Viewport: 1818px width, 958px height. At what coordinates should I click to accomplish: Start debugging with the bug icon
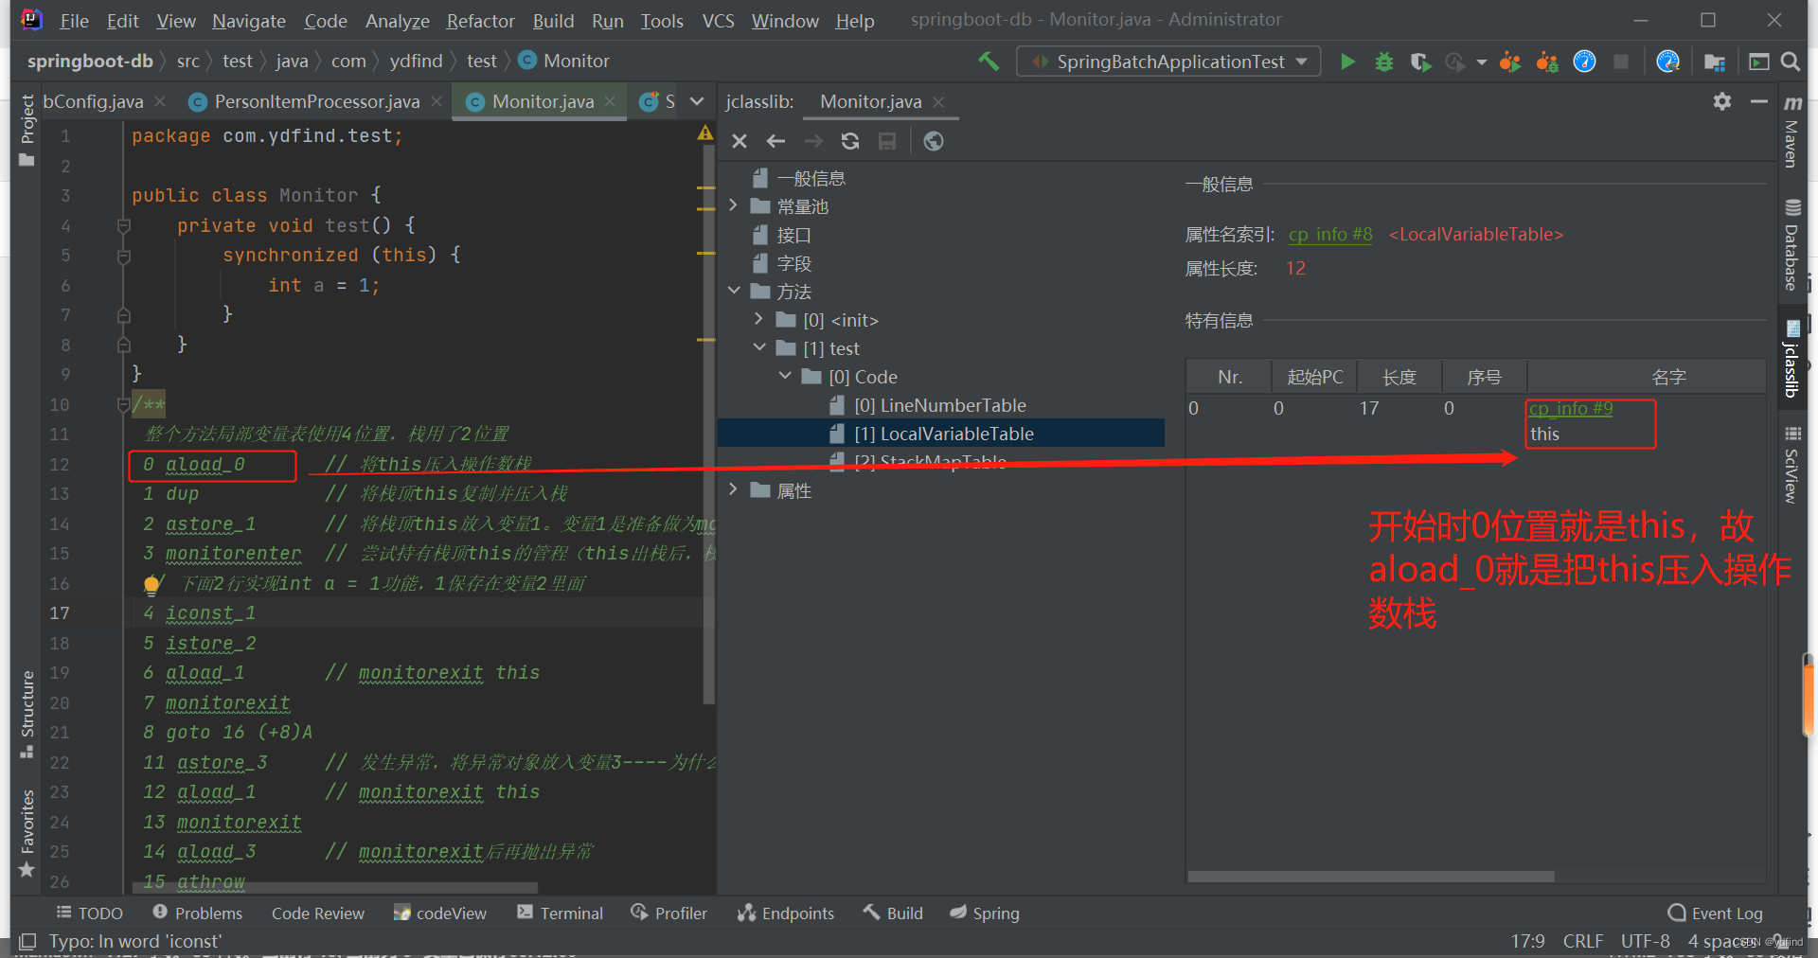1383,62
